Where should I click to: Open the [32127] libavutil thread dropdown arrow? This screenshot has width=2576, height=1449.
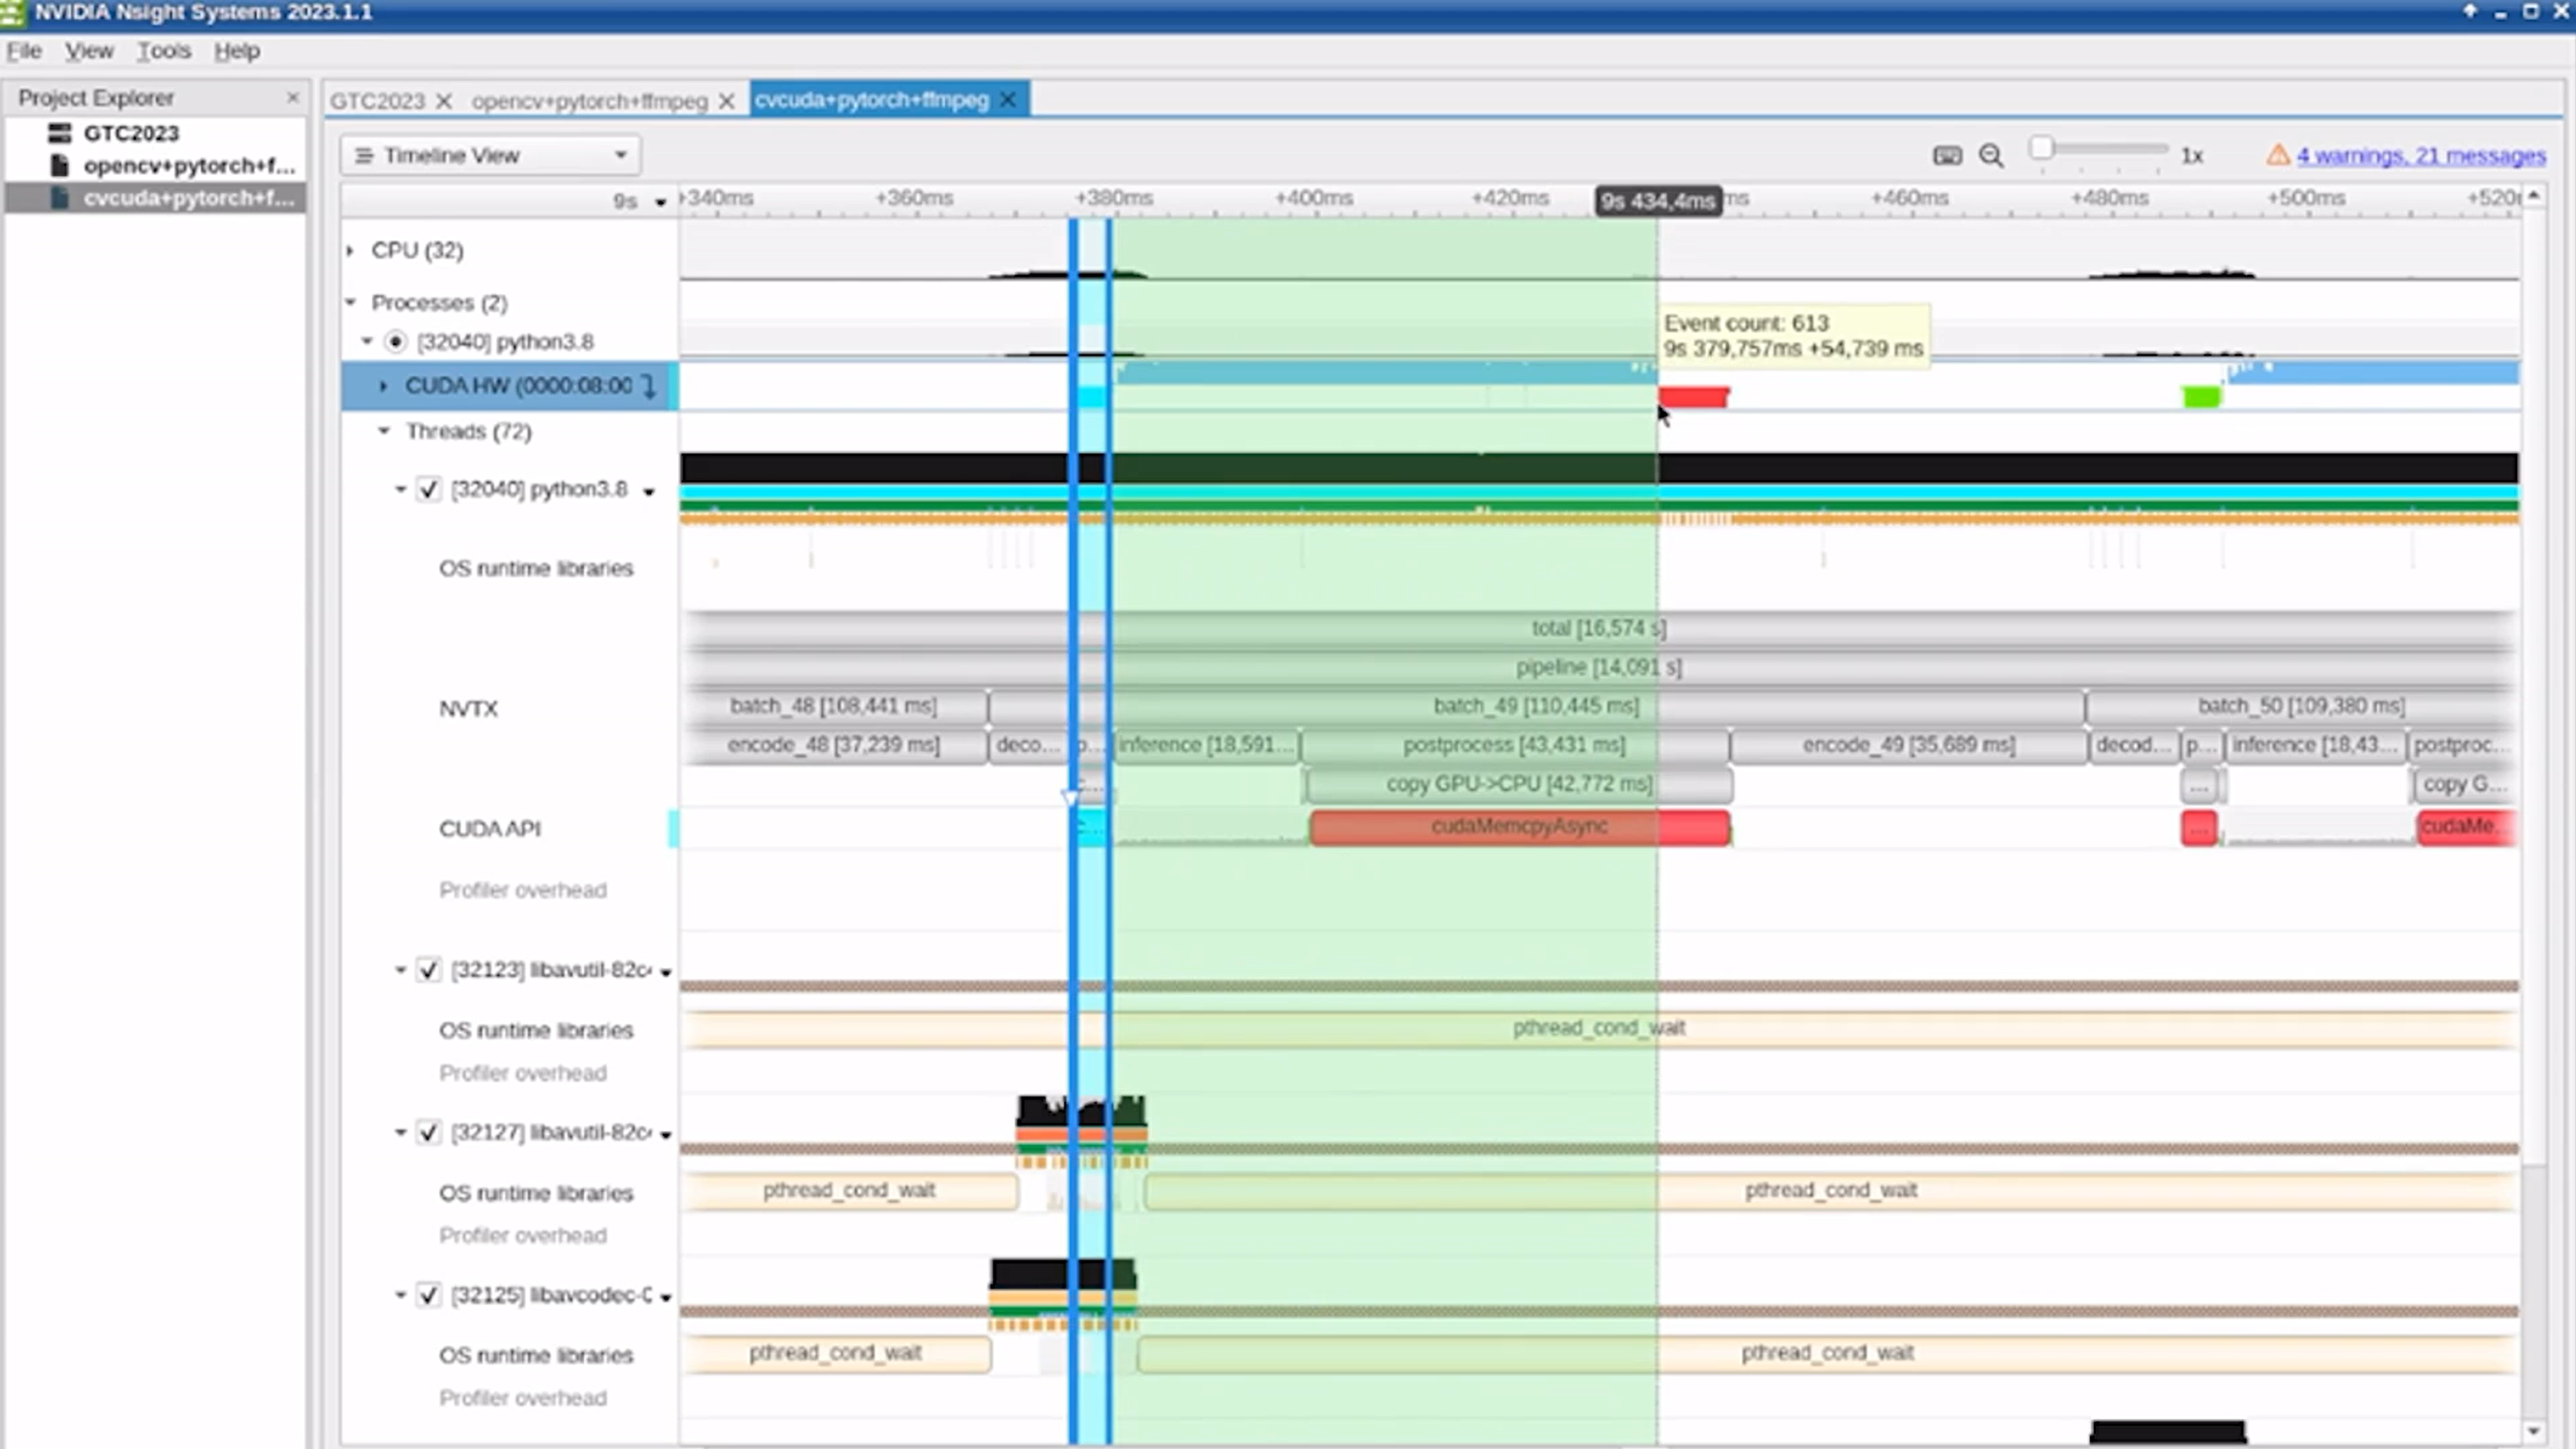(x=665, y=1134)
